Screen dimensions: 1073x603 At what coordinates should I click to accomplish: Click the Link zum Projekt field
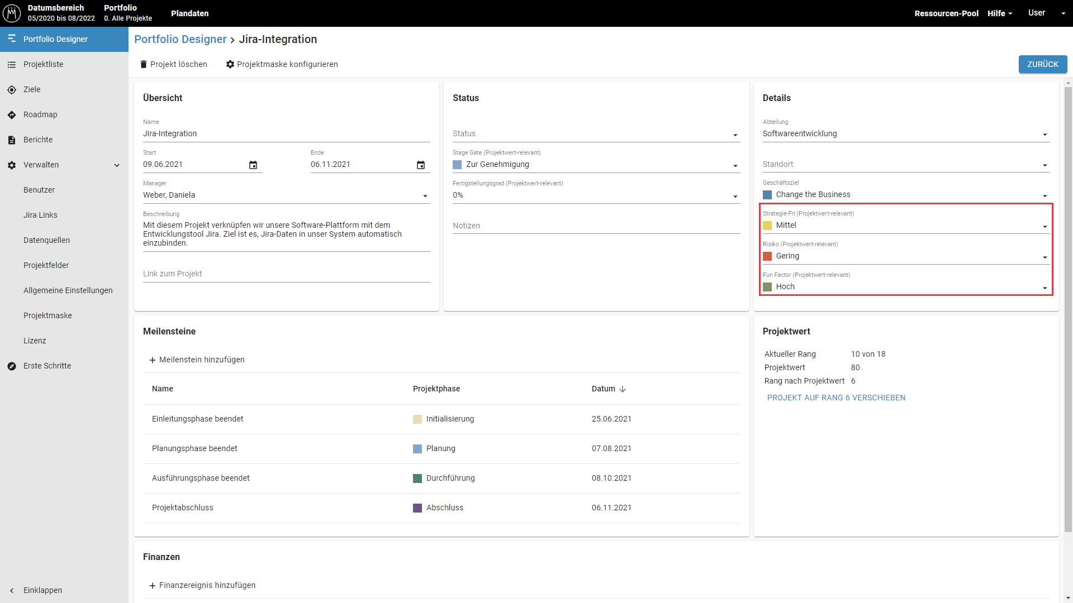(x=286, y=274)
